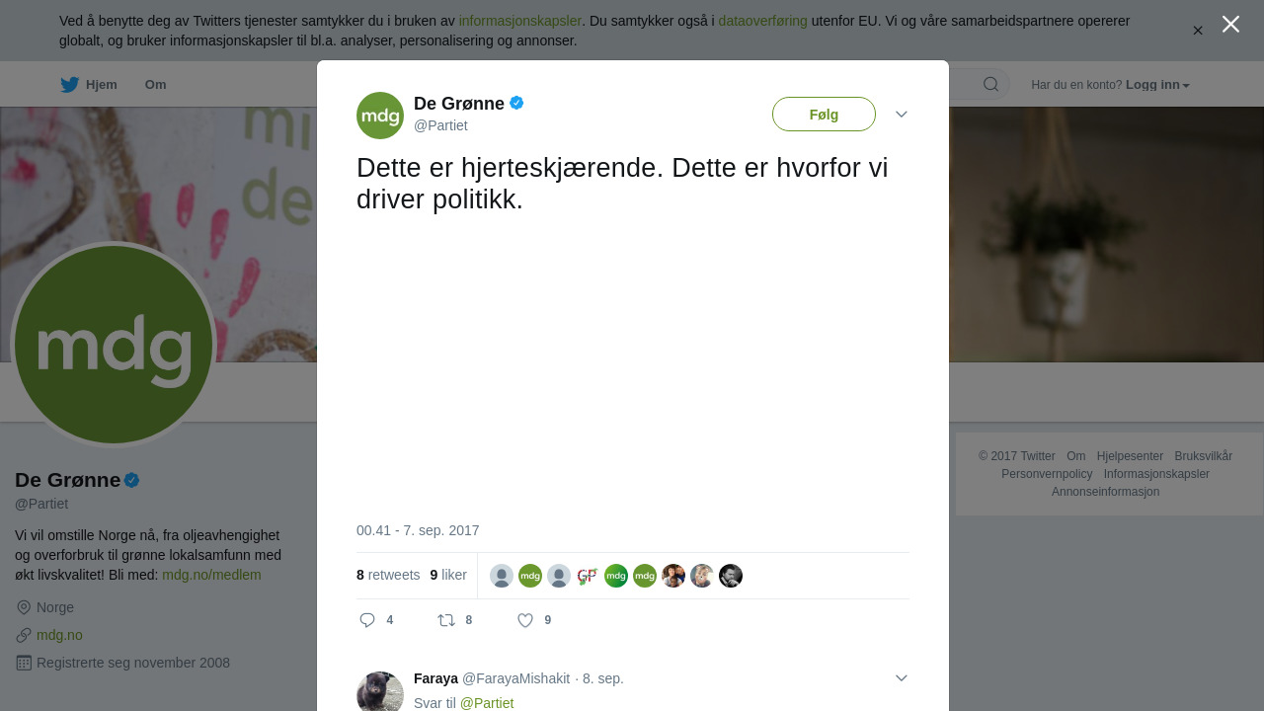
Task: Click the search magnifier icon
Action: coord(990,85)
